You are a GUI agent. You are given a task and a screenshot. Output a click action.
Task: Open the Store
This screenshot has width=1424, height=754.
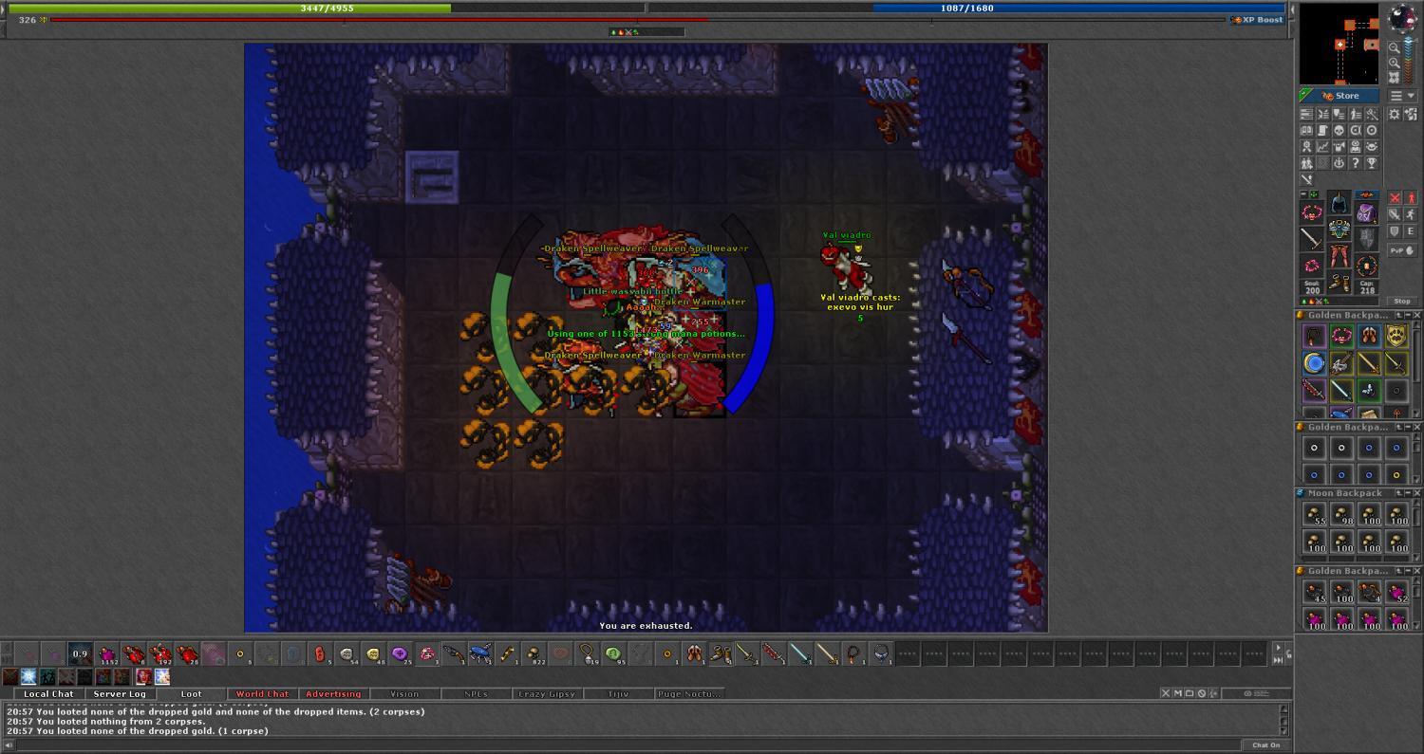pyautogui.click(x=1340, y=96)
